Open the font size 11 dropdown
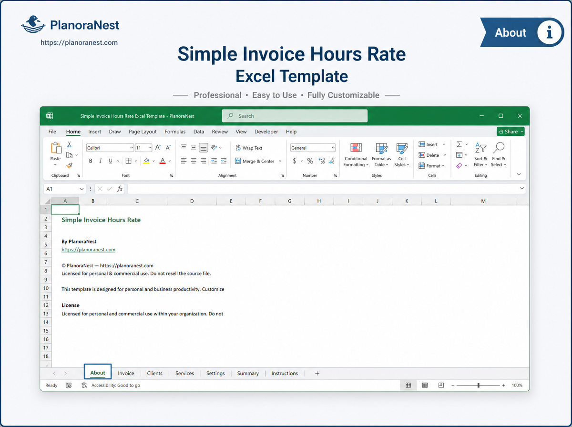Screen dimensions: 572x427 149,148
